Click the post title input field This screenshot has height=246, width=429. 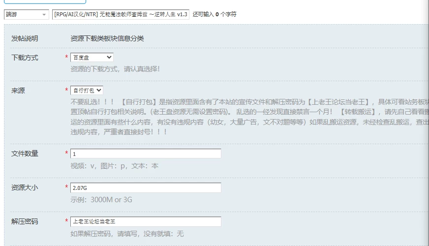(121, 14)
